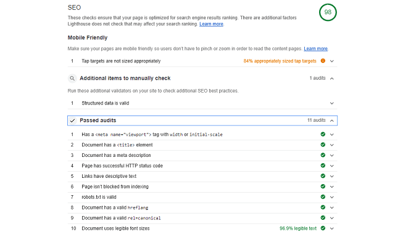Click the Document has a valid rel=canonical label
This screenshot has height=231, width=395.
(x=121, y=218)
